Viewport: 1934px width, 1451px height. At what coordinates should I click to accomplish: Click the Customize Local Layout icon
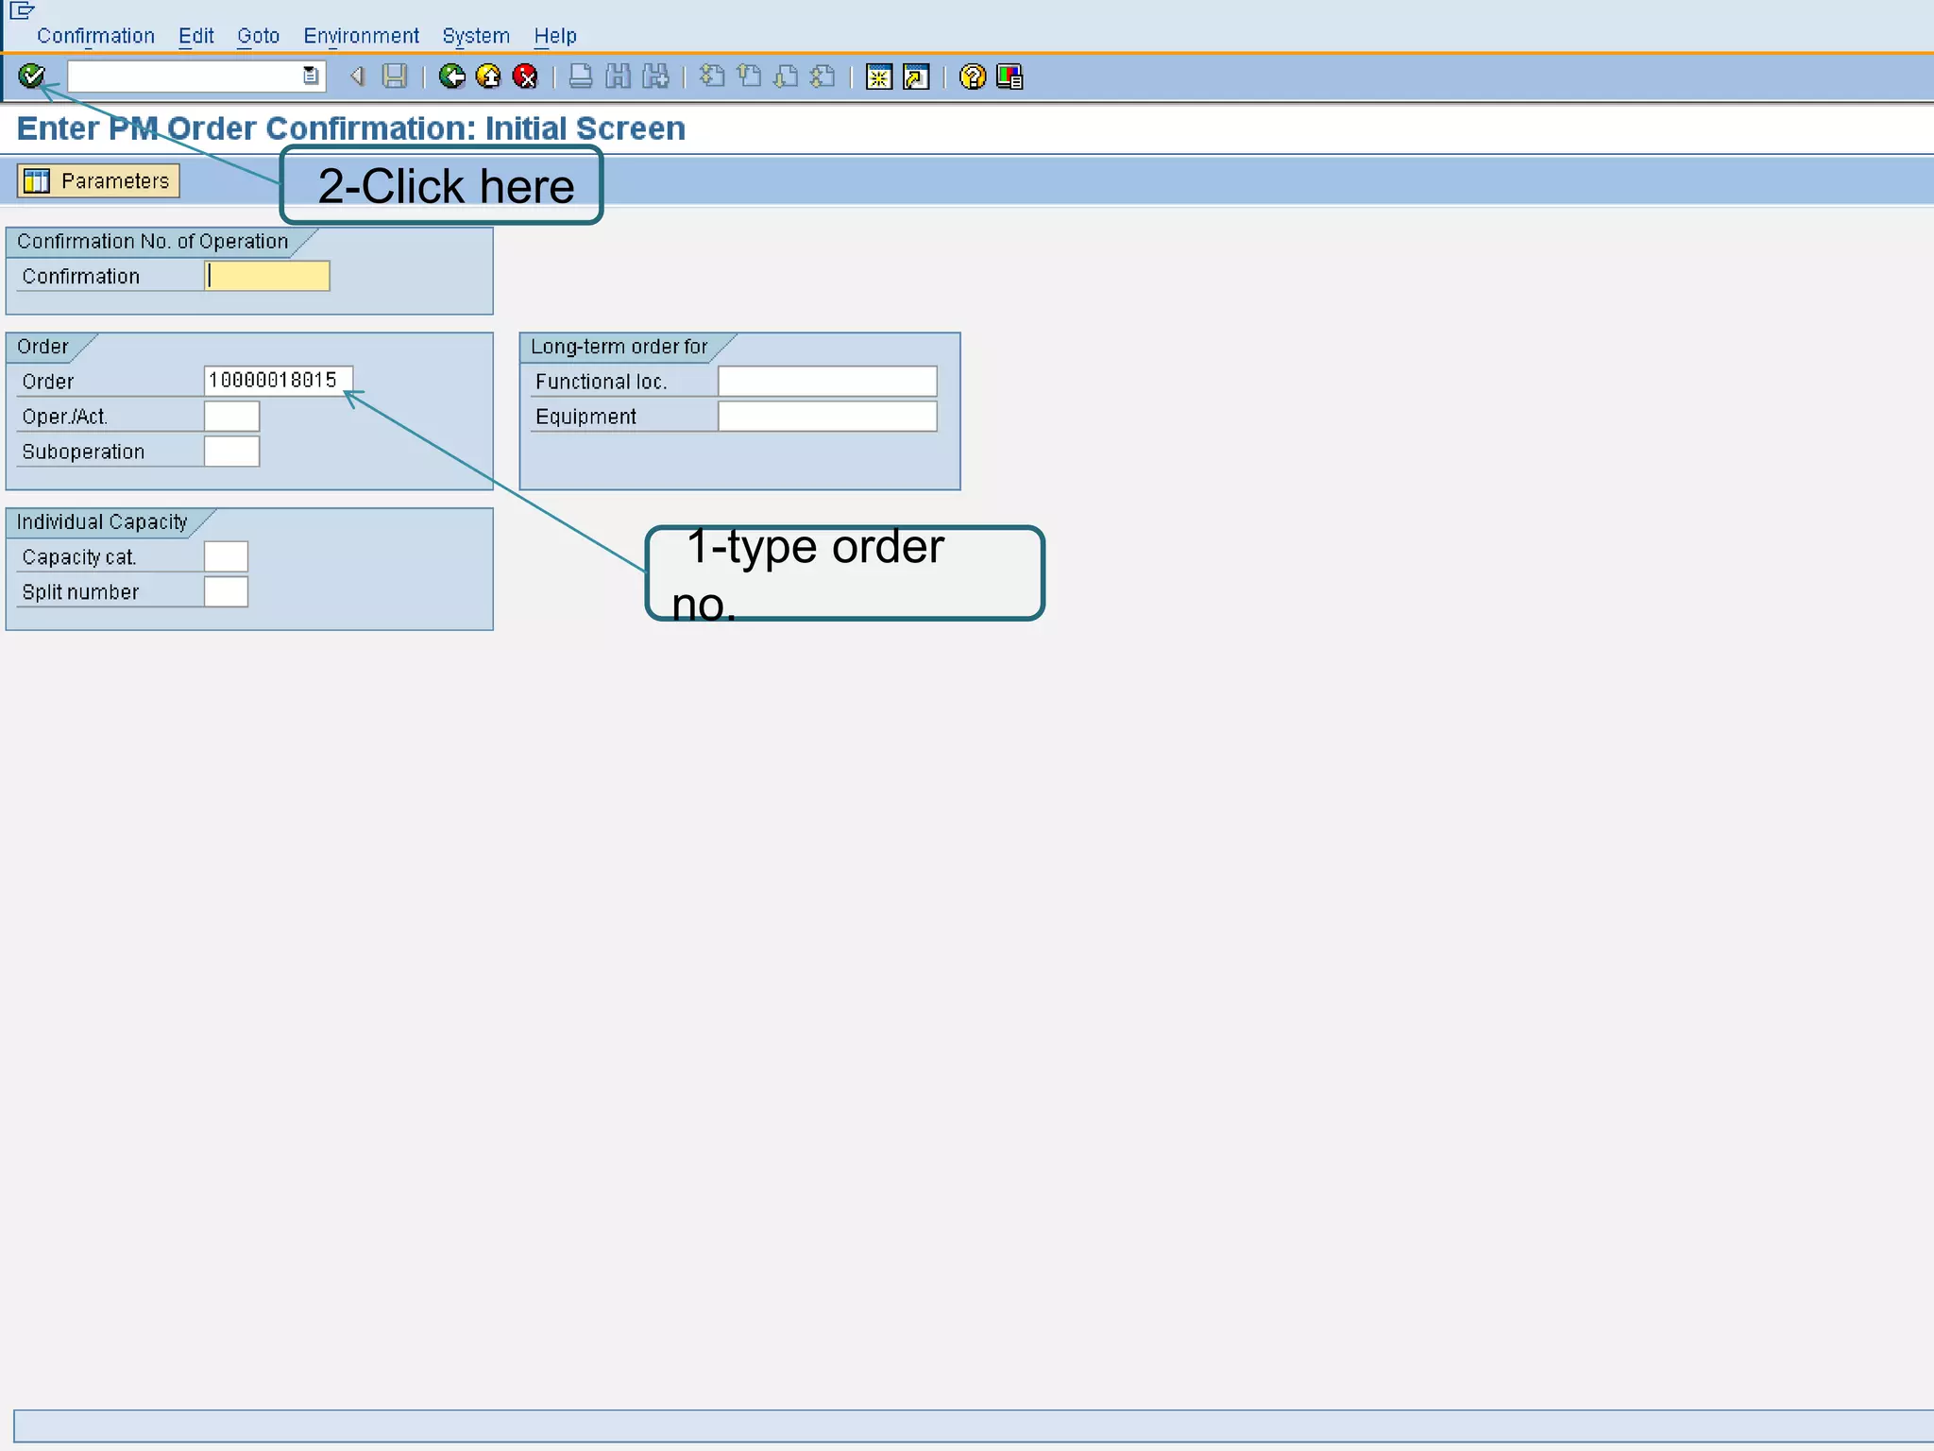tap(1009, 77)
